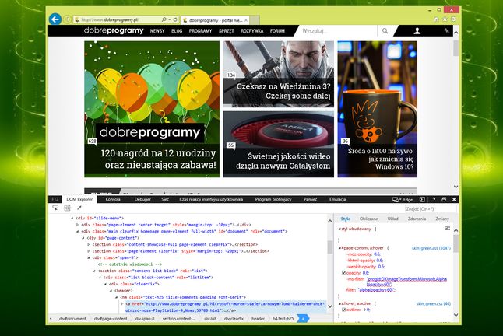The height and width of the screenshot is (336, 503).
Task: Open the skin_green.css (1047) source link
Action: pos(431,248)
